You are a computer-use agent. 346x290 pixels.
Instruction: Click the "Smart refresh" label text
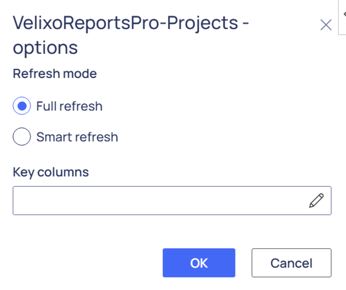tap(77, 137)
